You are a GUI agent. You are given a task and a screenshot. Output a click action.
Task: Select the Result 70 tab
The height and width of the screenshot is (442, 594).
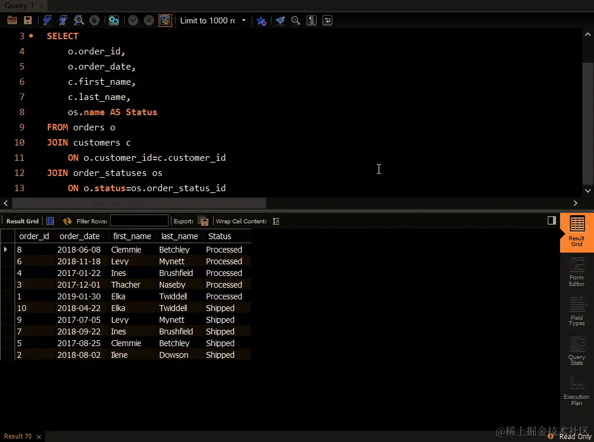[x=18, y=436]
